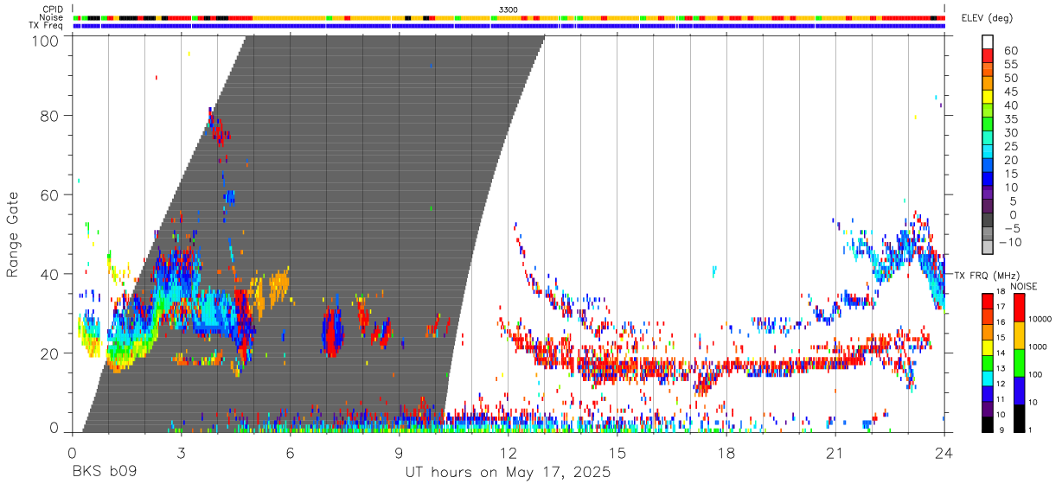Click the 6 tick on UT hours axis
The height and width of the screenshot is (490, 1062).
(x=290, y=453)
